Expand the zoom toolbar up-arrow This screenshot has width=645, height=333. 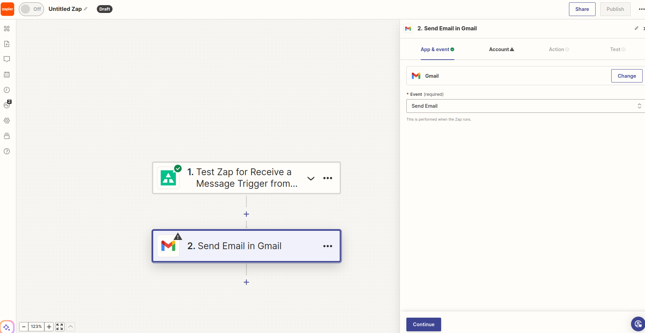pos(71,327)
